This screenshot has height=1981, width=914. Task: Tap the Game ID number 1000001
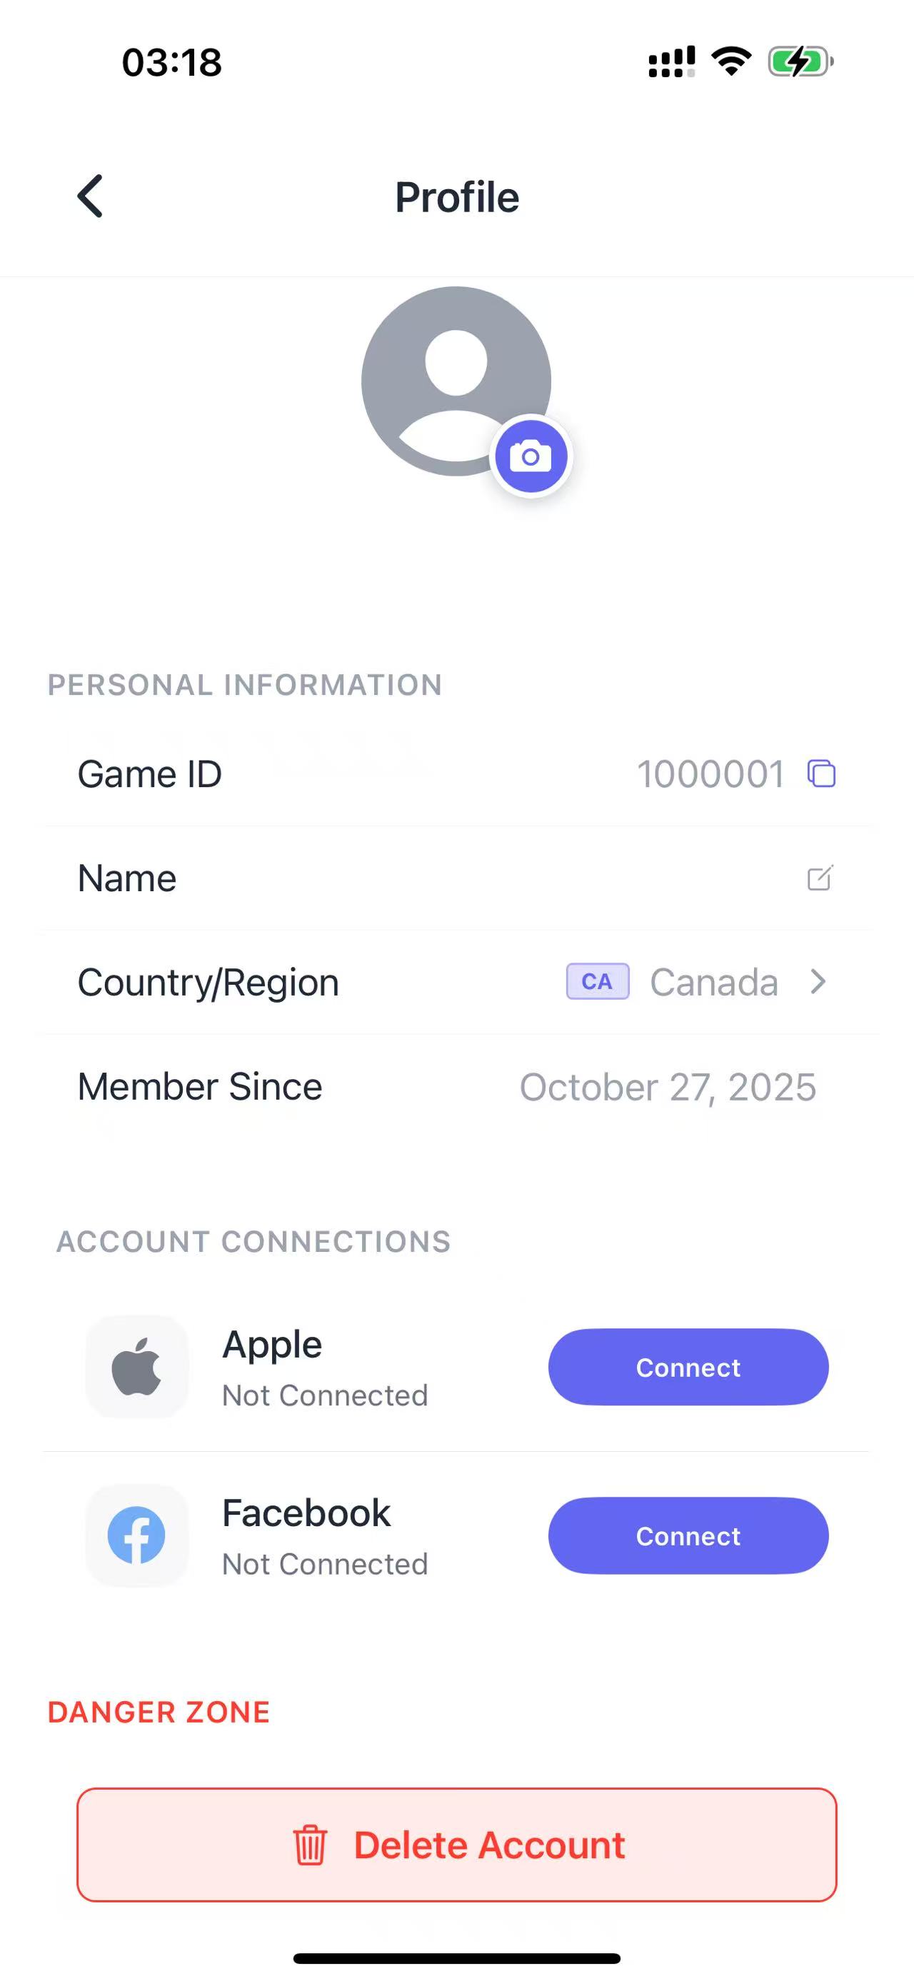click(x=710, y=774)
